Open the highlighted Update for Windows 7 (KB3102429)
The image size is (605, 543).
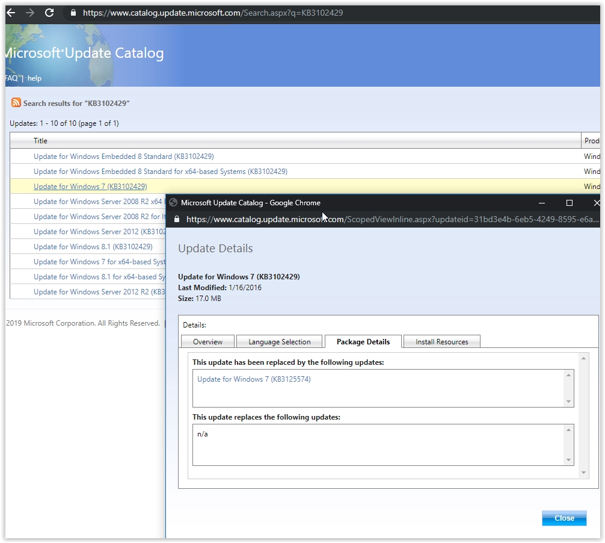tap(90, 187)
